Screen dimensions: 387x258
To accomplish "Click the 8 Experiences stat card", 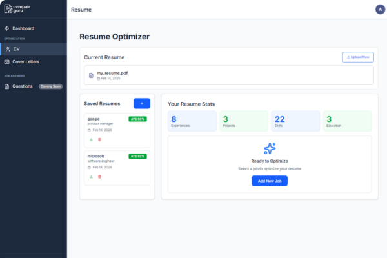I will click(192, 121).
